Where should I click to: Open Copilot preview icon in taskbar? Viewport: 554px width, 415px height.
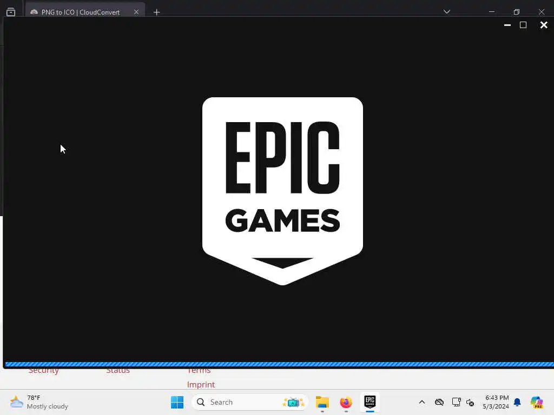(x=537, y=402)
